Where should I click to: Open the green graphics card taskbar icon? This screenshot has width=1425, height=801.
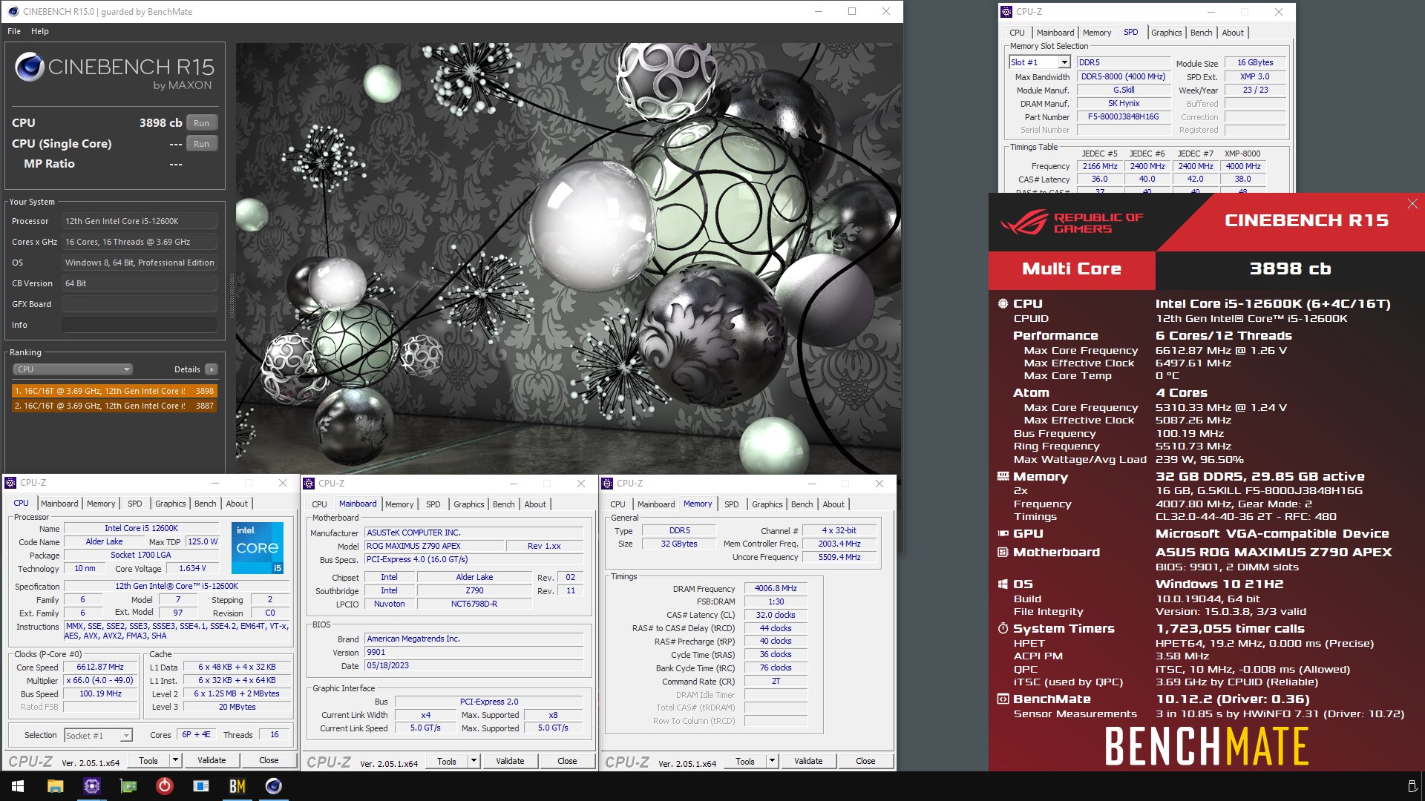(128, 786)
